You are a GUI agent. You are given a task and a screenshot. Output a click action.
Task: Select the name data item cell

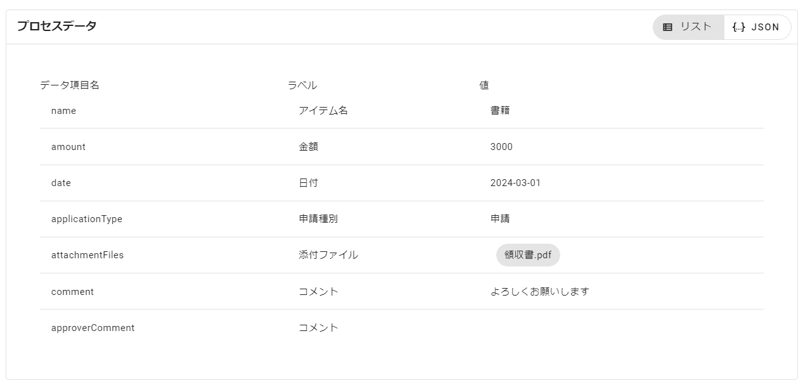tap(63, 111)
